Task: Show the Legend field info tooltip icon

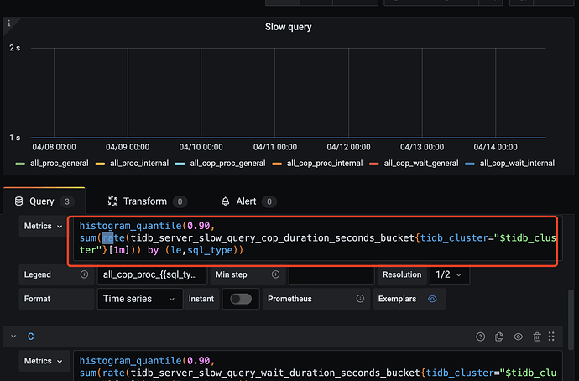Action: coord(84,274)
